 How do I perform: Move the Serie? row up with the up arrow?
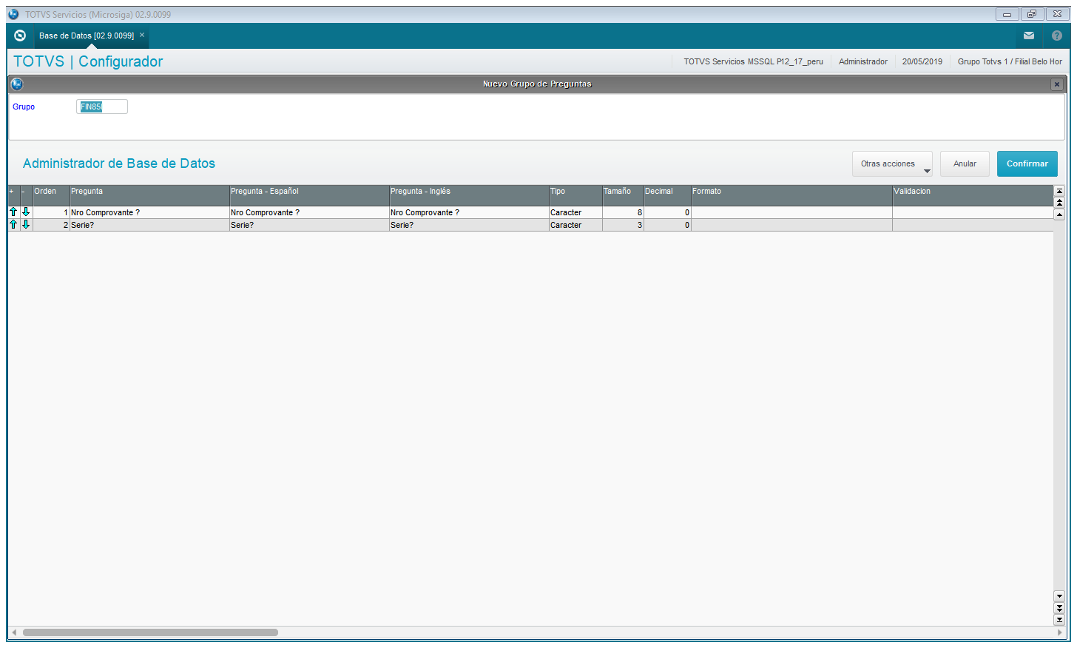[x=13, y=224]
